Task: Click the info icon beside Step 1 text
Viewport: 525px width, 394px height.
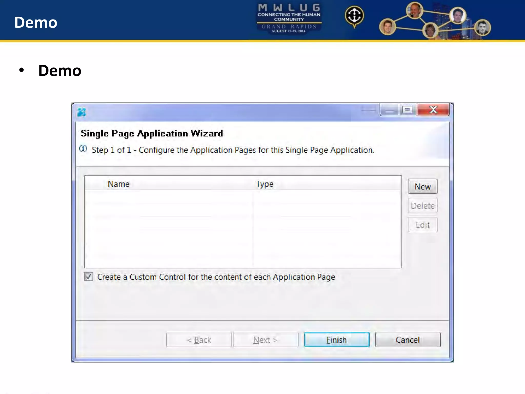Action: 83,149
